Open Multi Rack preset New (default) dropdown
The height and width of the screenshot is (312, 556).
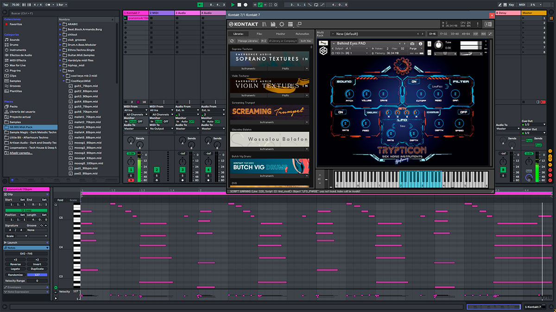[x=378, y=34]
